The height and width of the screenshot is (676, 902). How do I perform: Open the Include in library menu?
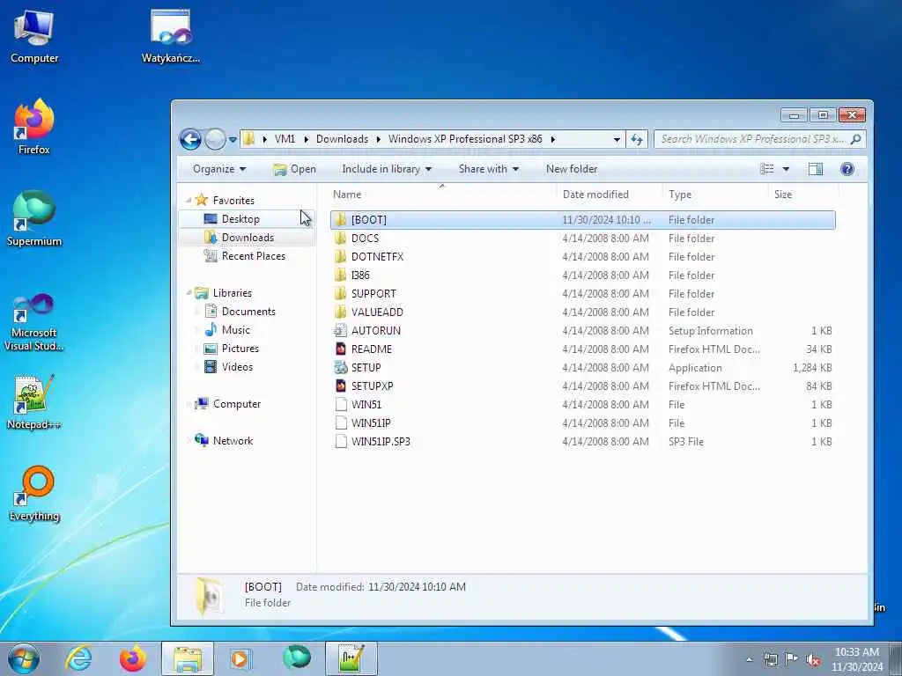point(387,169)
